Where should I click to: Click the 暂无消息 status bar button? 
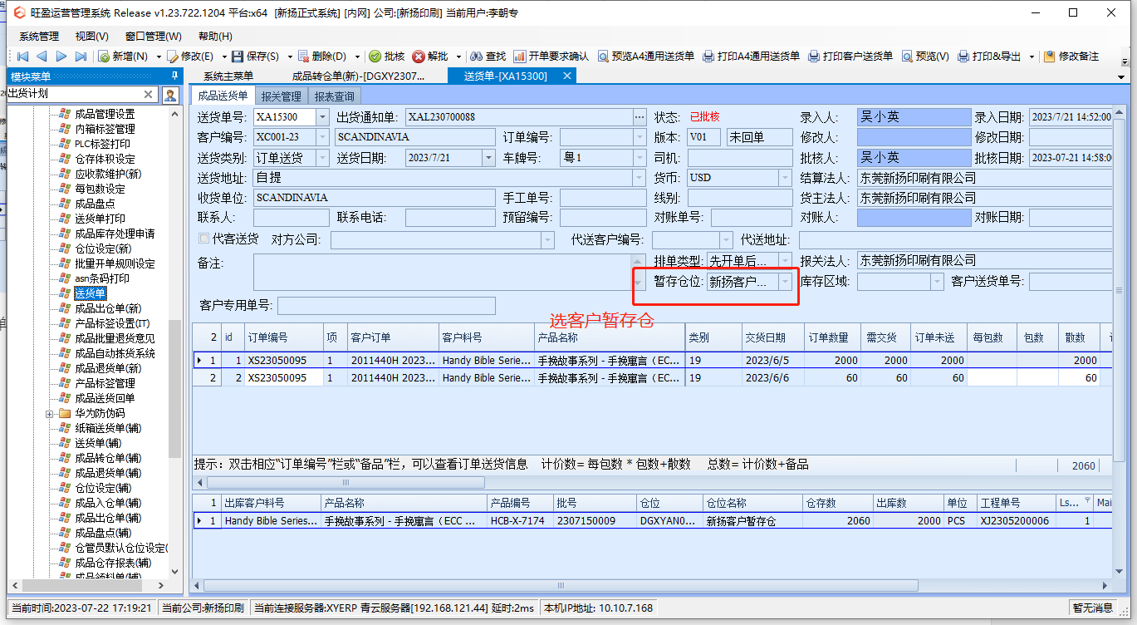1093,608
